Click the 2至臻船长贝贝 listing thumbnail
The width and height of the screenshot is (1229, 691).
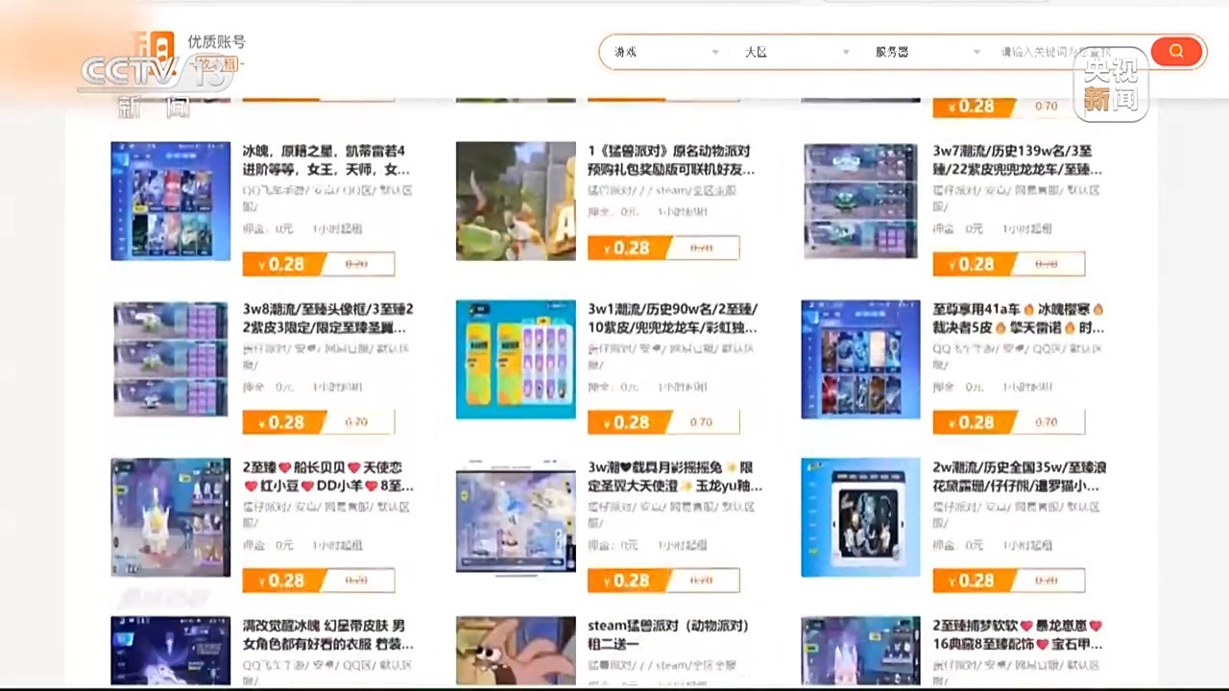tap(170, 517)
